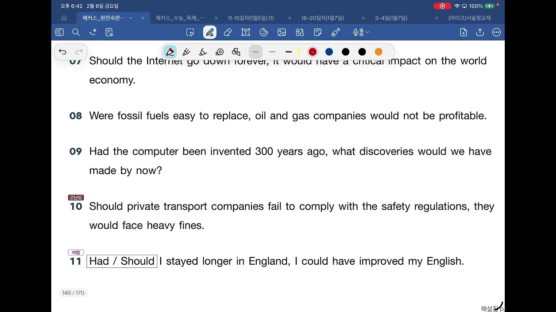556x312 pixels.
Task: Select the thickest stroke width option
Action: (288, 52)
